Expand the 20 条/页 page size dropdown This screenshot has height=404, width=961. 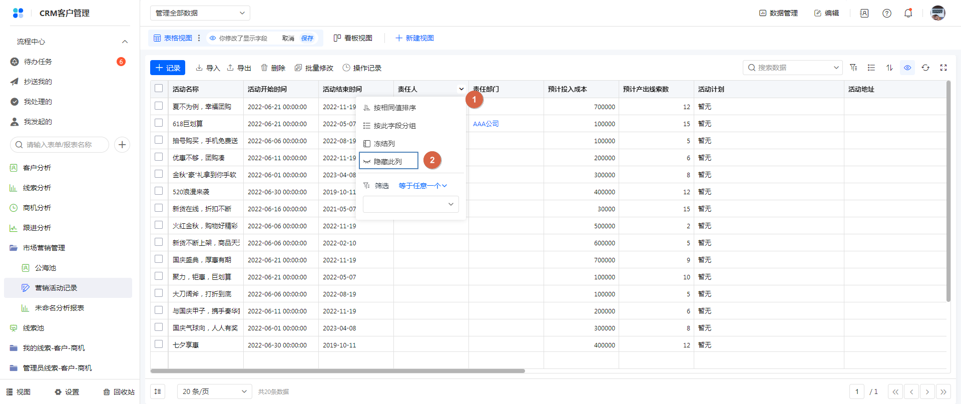click(x=214, y=391)
